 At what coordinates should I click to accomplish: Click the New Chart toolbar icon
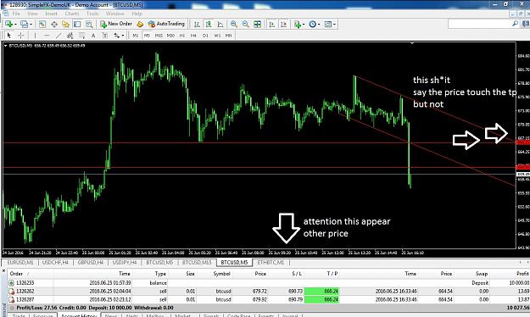pyautogui.click(x=8, y=24)
